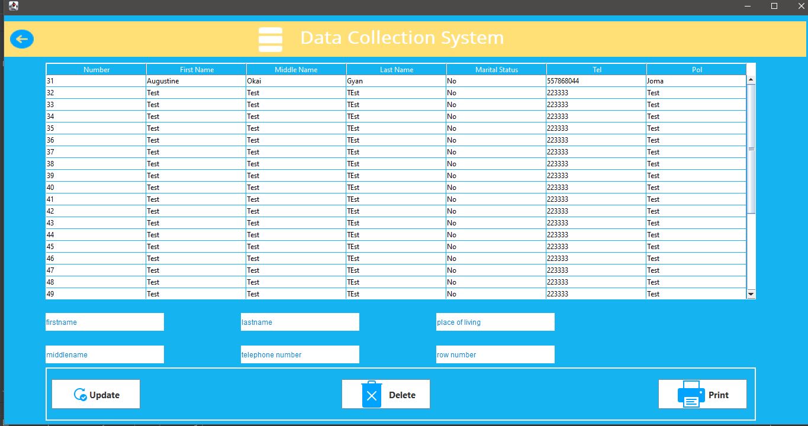This screenshot has width=808, height=426.
Task: Select the Joma cell in Pol column
Action: click(x=696, y=81)
